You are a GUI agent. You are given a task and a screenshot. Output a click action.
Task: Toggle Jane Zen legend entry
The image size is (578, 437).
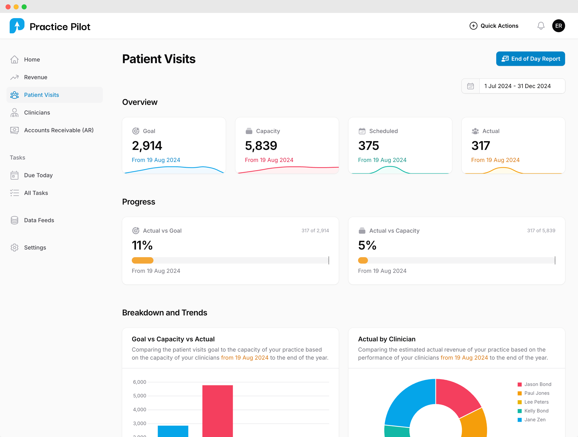pyautogui.click(x=535, y=420)
